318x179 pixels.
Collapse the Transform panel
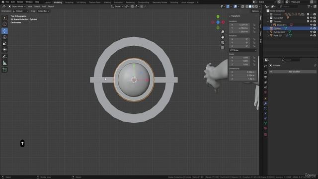pyautogui.click(x=230, y=16)
